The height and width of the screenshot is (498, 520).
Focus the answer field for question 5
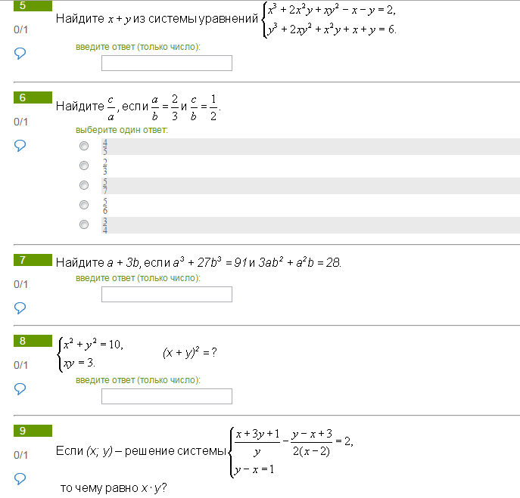[167, 63]
